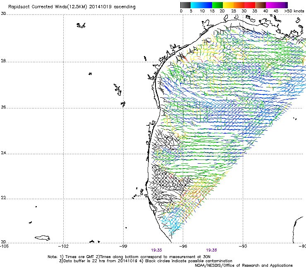Image resolution: width=306 pixels, height=268 pixels.
Task: Click the '25' tick label under the color bar
Action: [234, 11]
